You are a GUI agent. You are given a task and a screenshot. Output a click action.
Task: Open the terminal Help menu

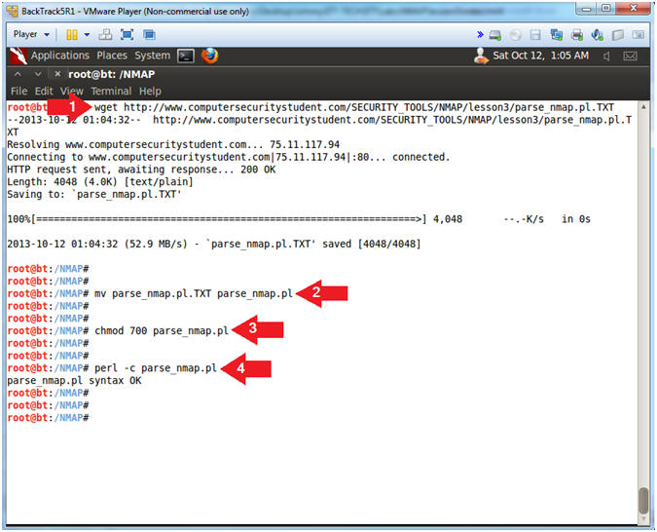tap(150, 91)
